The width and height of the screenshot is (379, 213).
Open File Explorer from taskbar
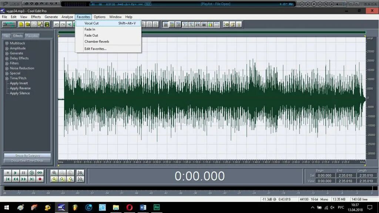(116, 207)
